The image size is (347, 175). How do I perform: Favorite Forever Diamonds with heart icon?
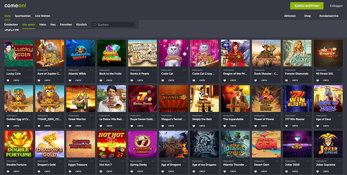(287, 80)
